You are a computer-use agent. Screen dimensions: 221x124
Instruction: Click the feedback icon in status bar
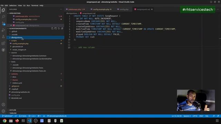(214, 116)
